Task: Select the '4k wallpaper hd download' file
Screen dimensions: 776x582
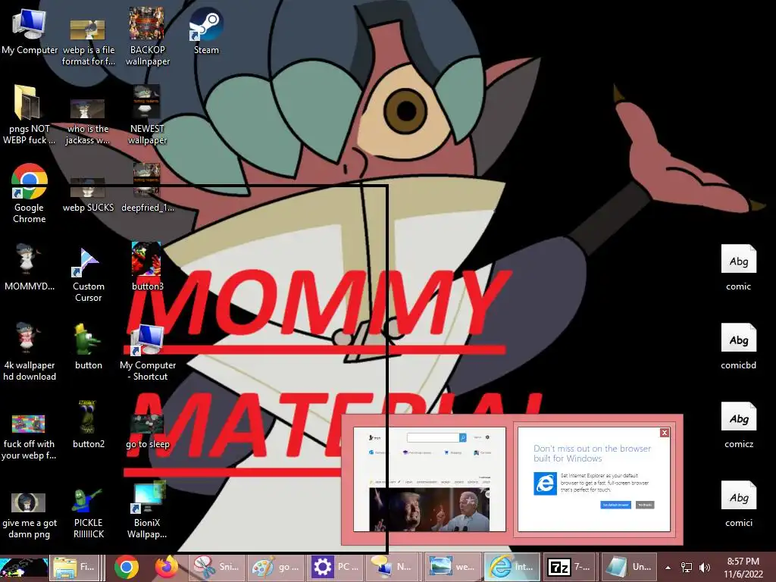Action: (30, 352)
